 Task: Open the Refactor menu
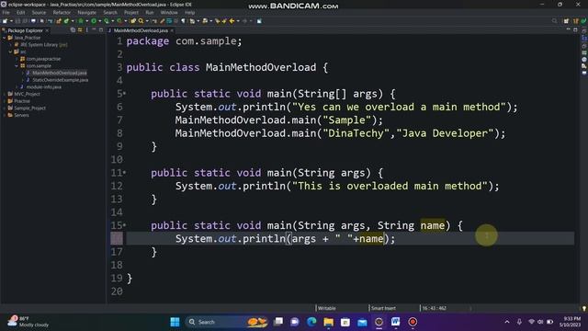[62, 12]
